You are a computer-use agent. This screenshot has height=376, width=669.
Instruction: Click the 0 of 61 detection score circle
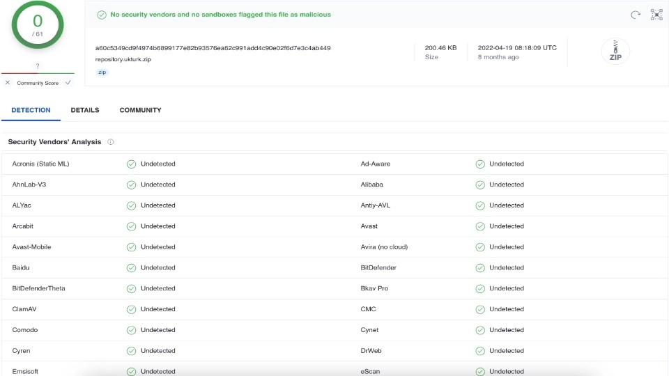click(x=38, y=25)
